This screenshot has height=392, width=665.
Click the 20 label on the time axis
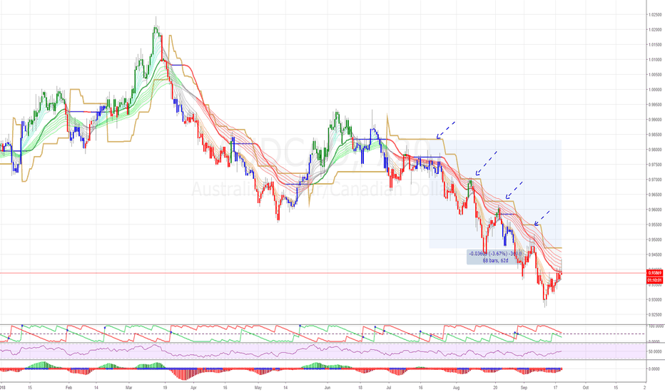tap(495, 387)
